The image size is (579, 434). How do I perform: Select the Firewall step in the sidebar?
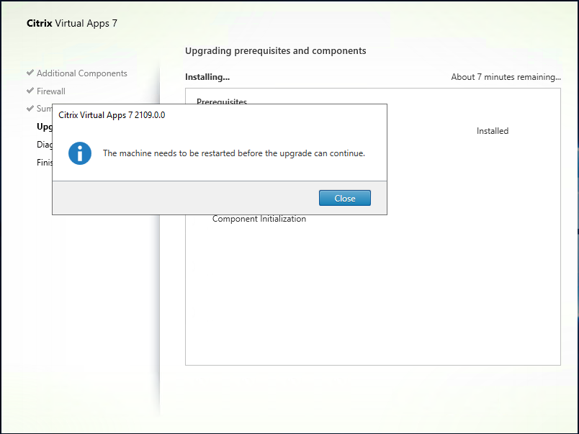pyautogui.click(x=51, y=91)
